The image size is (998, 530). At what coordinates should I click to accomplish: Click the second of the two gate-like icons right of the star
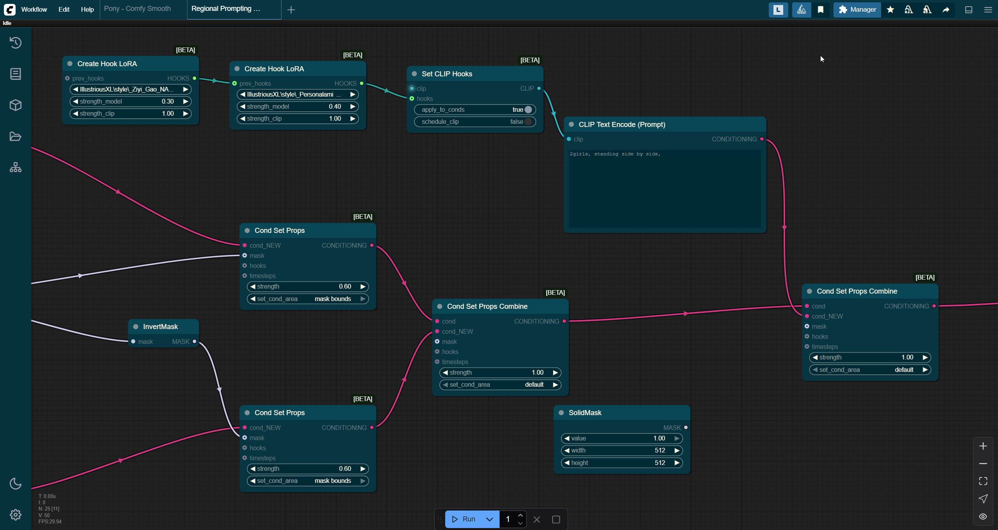pos(927,10)
